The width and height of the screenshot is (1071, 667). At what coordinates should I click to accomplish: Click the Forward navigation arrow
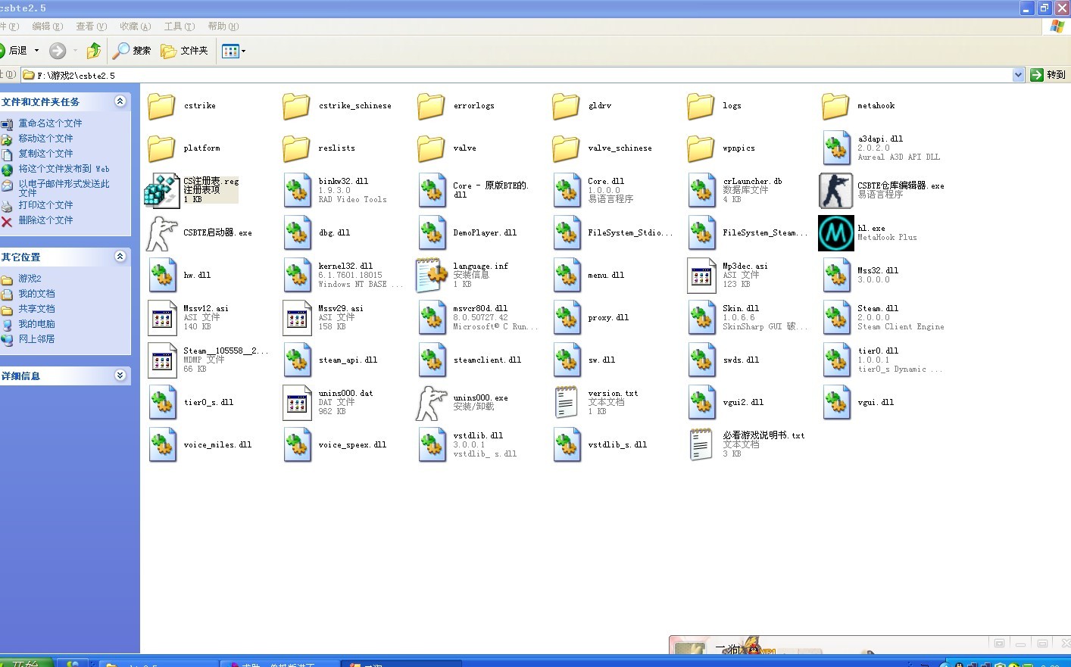click(x=58, y=51)
